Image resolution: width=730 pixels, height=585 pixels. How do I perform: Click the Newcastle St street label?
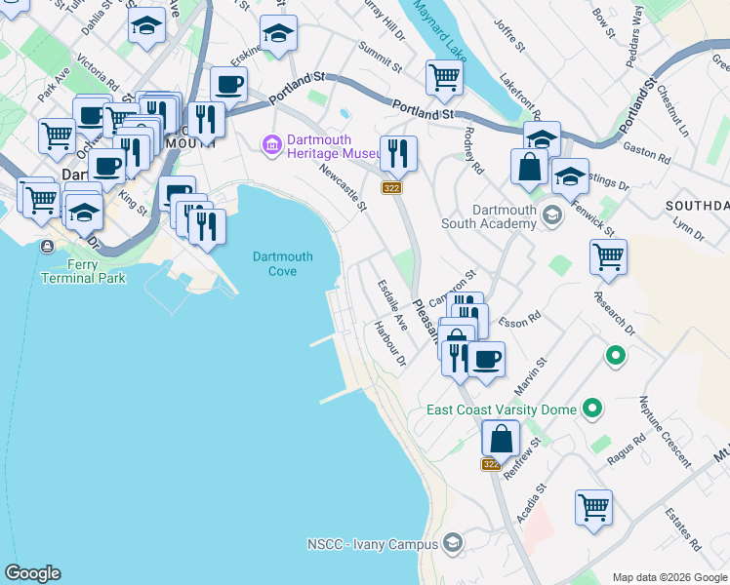344,187
